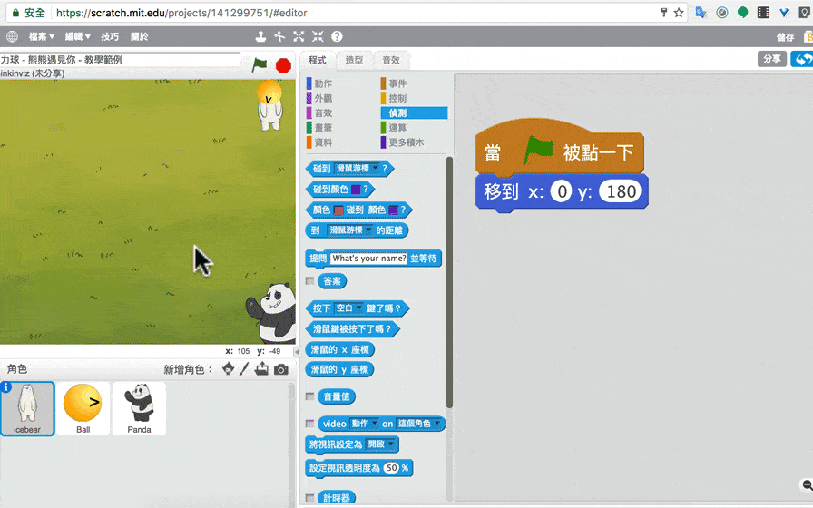
Task: Open the 編輯 menu
Action: (78, 36)
